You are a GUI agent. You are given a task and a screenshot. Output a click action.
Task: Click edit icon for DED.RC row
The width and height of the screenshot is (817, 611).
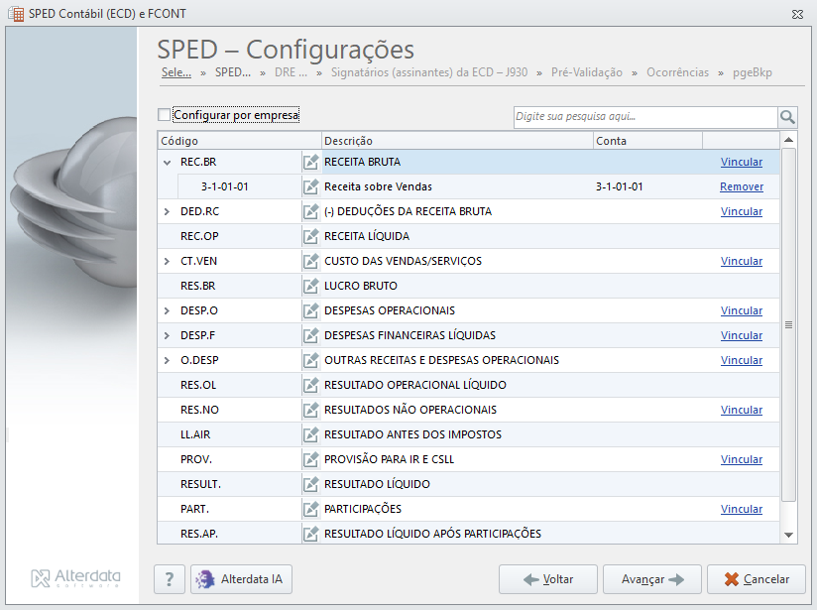click(x=310, y=211)
